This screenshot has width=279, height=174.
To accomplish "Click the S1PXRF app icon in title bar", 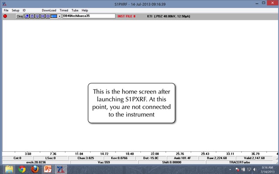I will pos(4,4).
